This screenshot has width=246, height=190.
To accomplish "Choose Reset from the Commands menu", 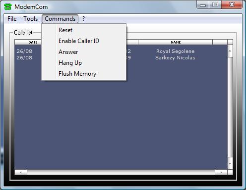I will click(84, 30).
